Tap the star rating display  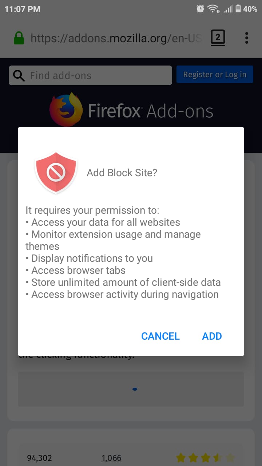click(206, 458)
